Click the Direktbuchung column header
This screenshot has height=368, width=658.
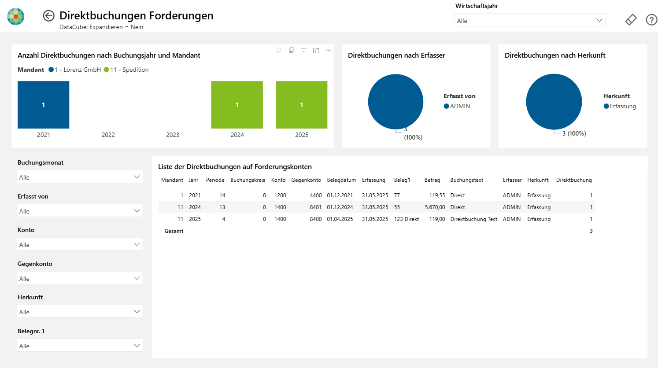[574, 180]
